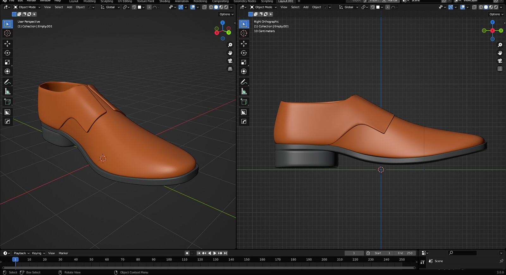Jump to timeline end frame
This screenshot has height=275, width=506.
tap(225, 253)
